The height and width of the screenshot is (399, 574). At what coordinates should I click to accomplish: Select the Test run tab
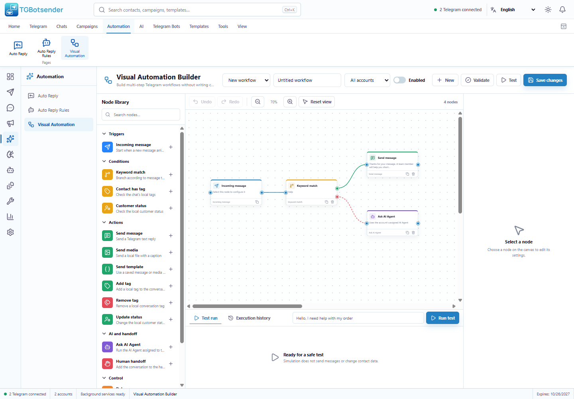pyautogui.click(x=206, y=318)
